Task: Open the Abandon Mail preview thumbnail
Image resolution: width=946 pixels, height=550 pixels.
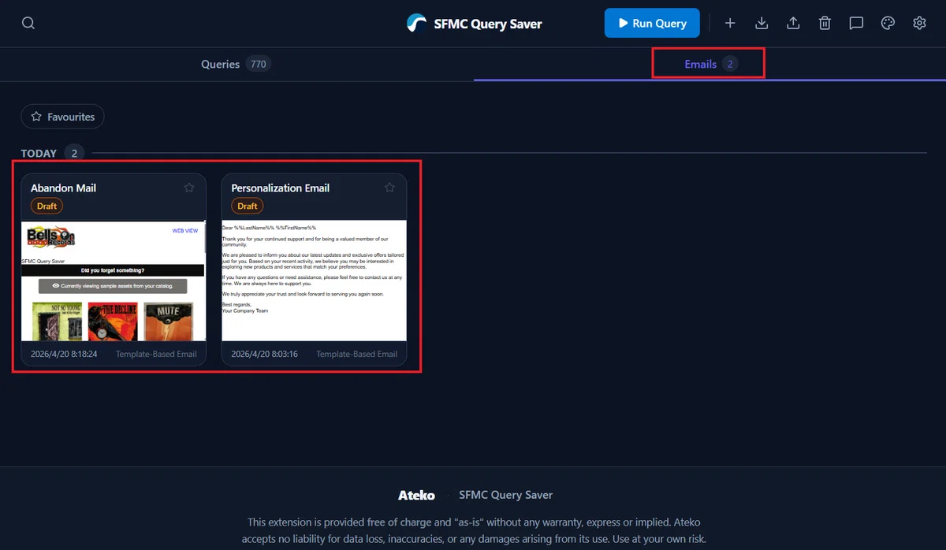Action: [114, 281]
